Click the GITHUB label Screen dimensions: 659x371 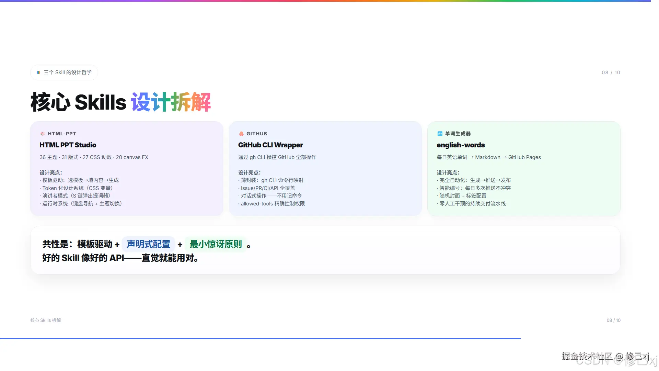[257, 134]
